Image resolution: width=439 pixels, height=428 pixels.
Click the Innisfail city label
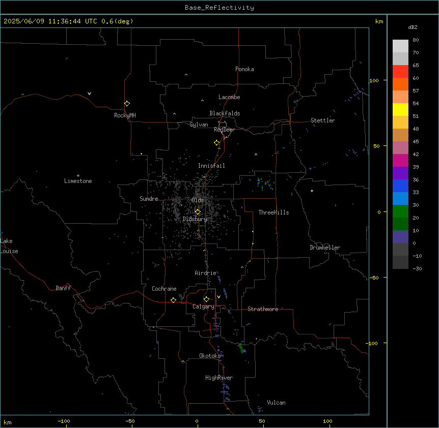click(x=211, y=166)
